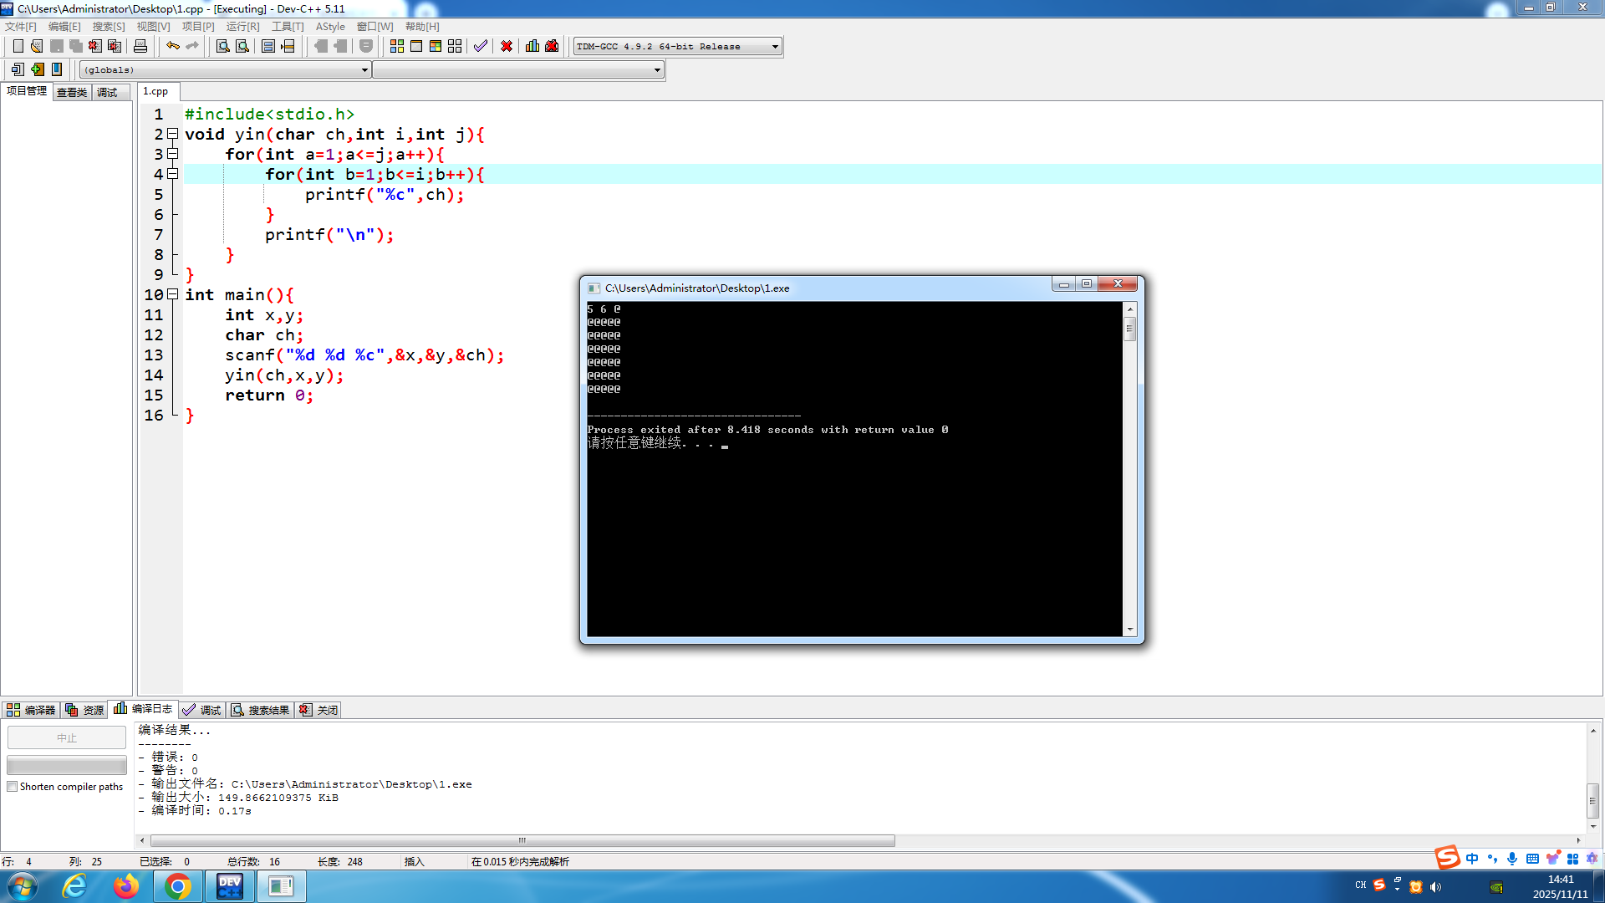Enable Shorten compiler paths checkbox
The width and height of the screenshot is (1605, 903).
tap(13, 787)
